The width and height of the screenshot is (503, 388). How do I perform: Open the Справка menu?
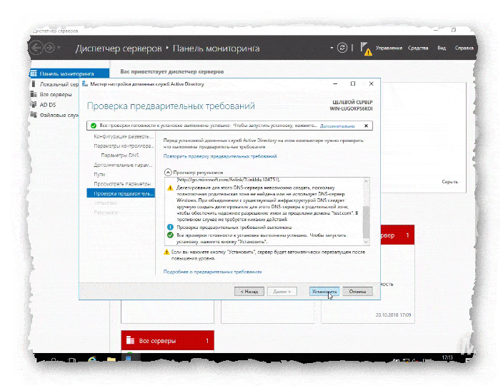tap(464, 48)
